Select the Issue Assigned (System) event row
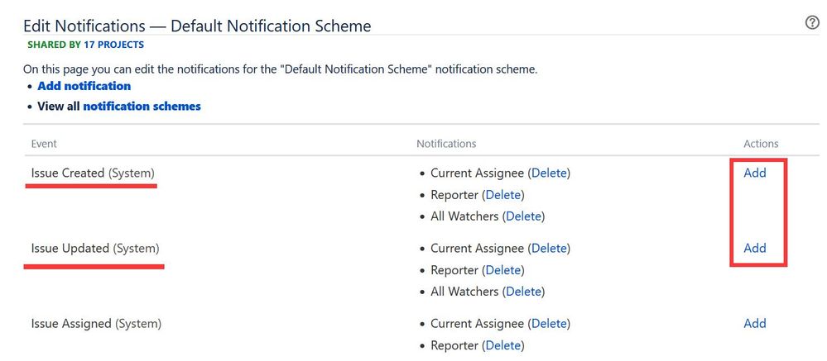The image size is (827, 361). click(x=96, y=323)
